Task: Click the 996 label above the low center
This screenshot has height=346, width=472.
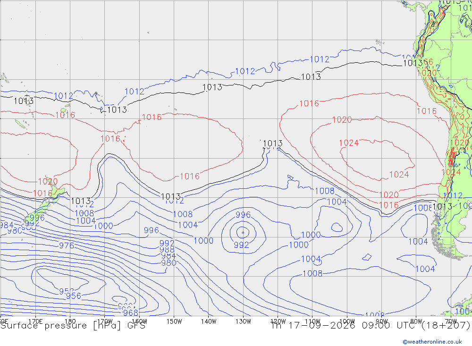Action: coord(243,215)
